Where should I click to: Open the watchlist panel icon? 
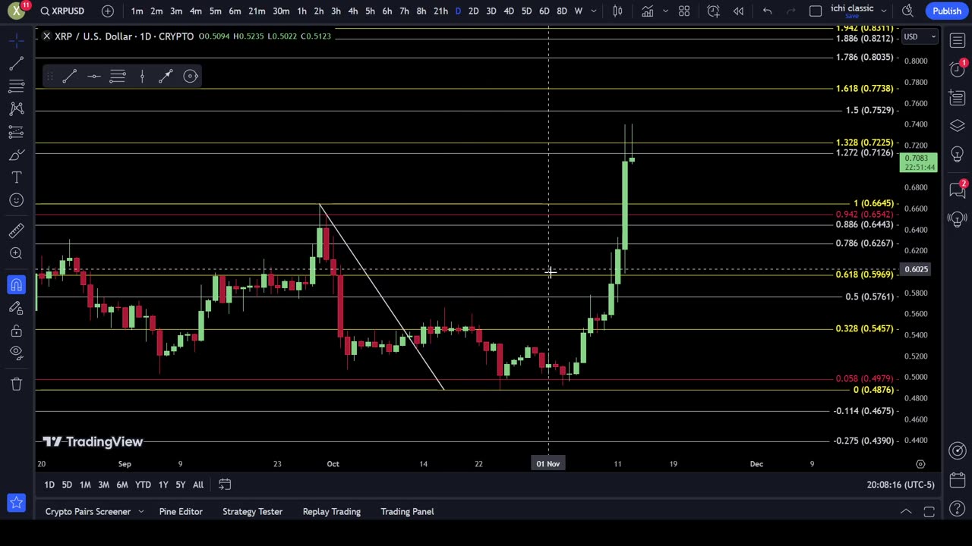[957, 40]
